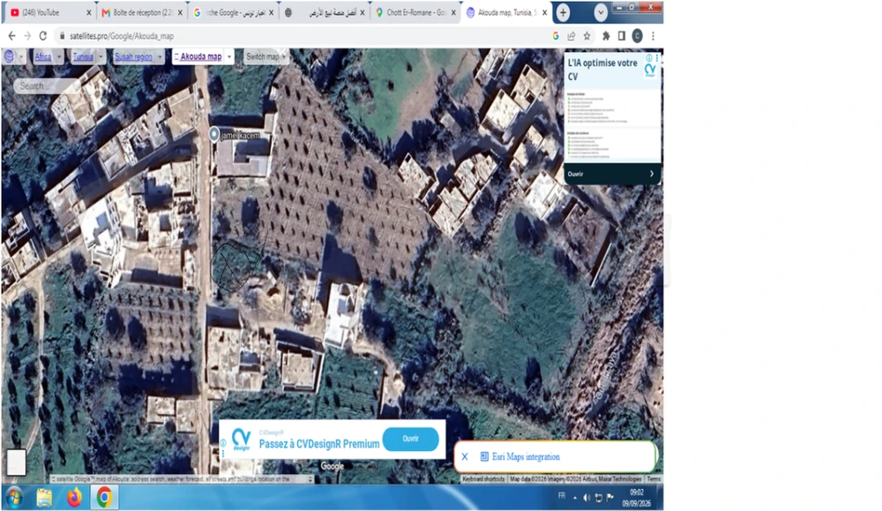The image size is (882, 511).
Task: Switch to the Chott Er-Romane tab
Action: point(415,12)
